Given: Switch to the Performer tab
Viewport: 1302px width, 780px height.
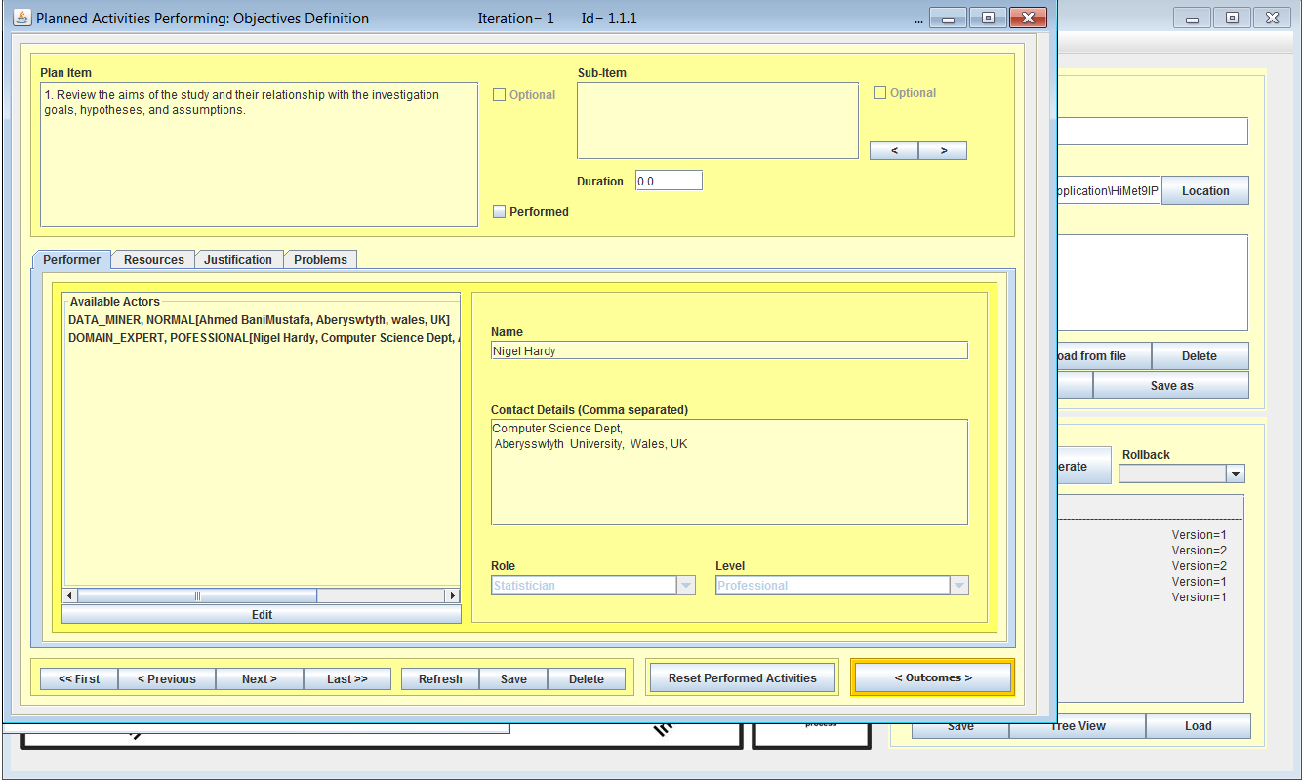Looking at the screenshot, I should tap(71, 260).
